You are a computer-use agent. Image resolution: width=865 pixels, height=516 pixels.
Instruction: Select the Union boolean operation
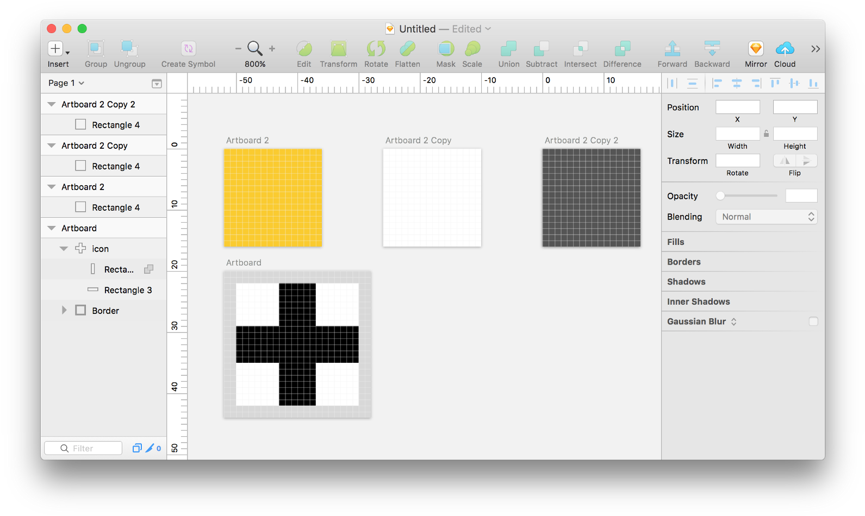pyautogui.click(x=508, y=49)
